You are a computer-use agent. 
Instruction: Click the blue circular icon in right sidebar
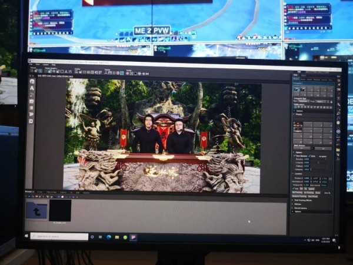[x=338, y=131]
